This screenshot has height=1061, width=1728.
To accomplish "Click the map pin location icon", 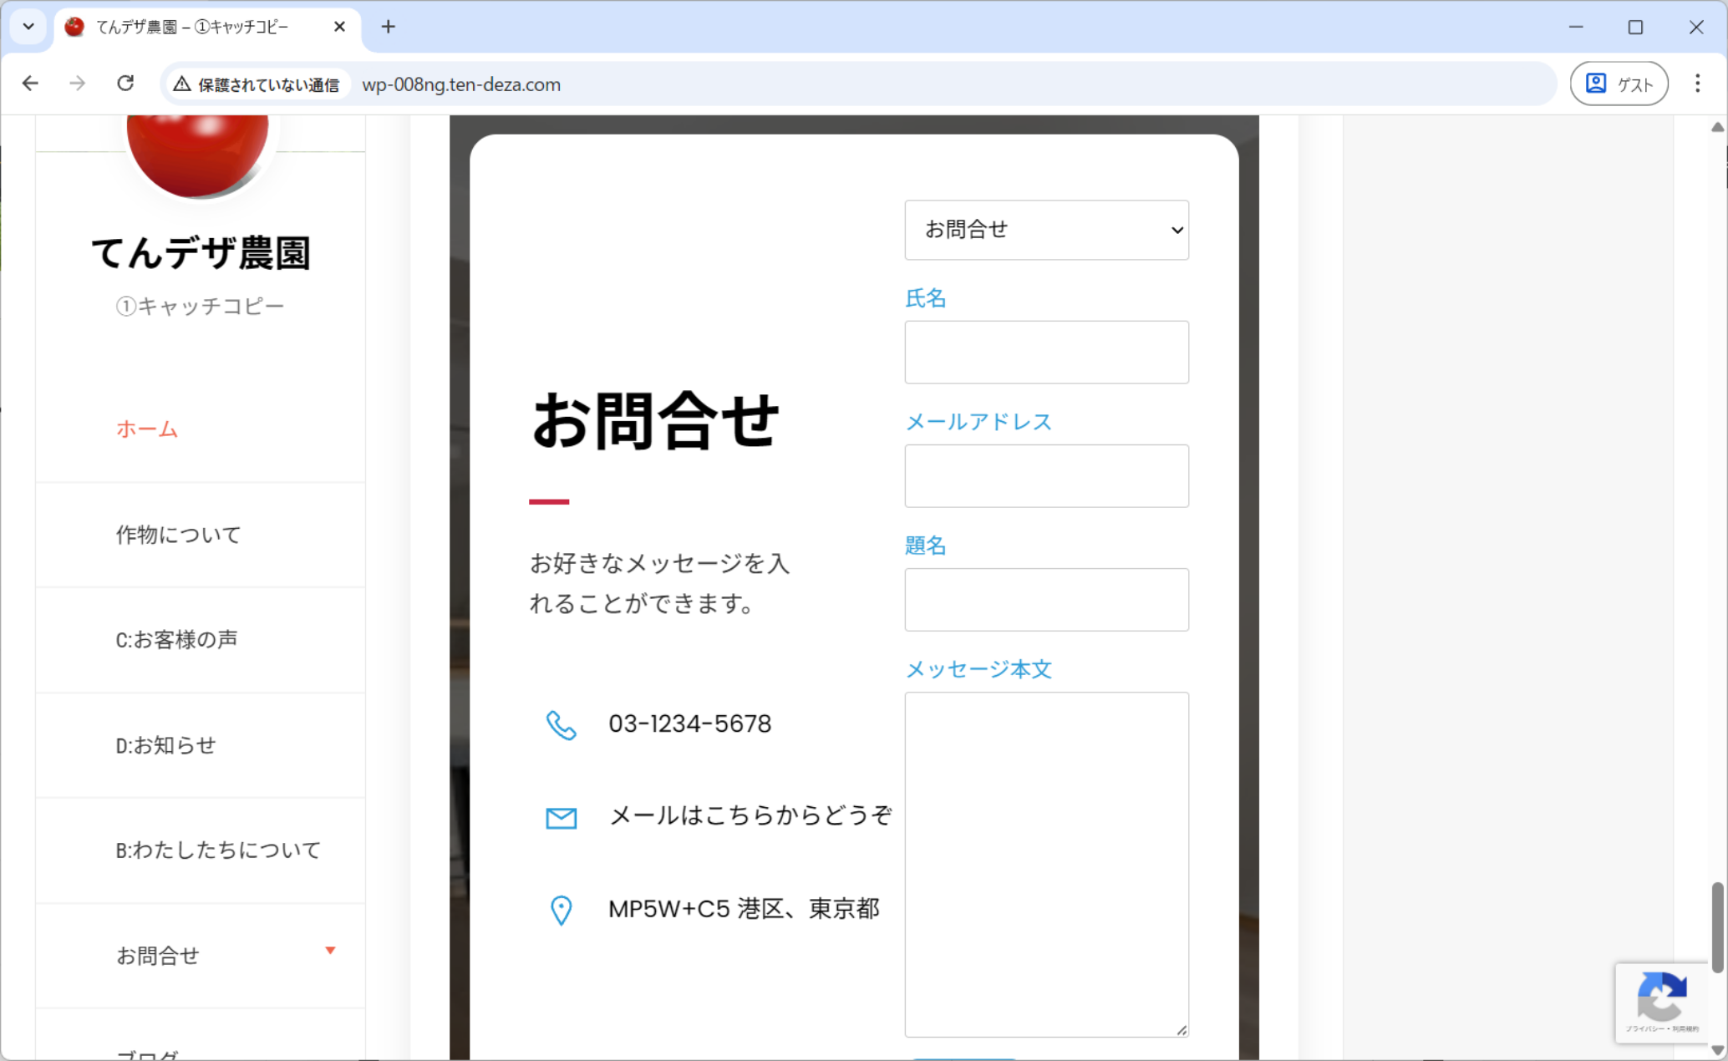I will point(561,910).
